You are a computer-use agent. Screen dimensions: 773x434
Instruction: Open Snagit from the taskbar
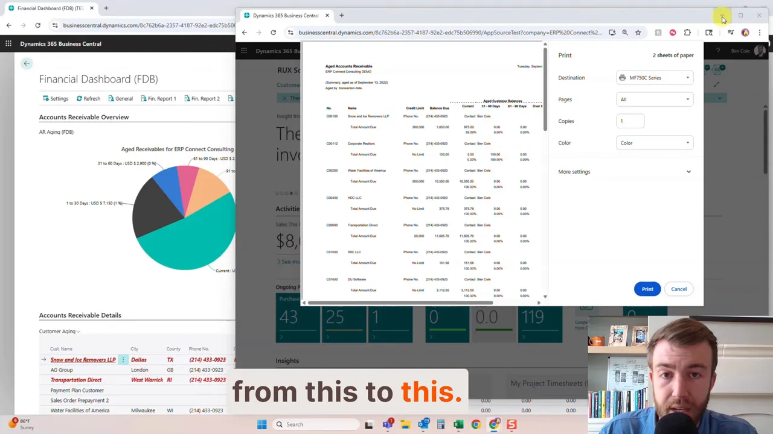tap(510, 424)
